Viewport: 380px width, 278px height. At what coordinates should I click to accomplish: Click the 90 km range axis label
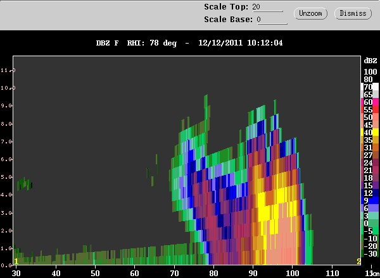(x=253, y=273)
